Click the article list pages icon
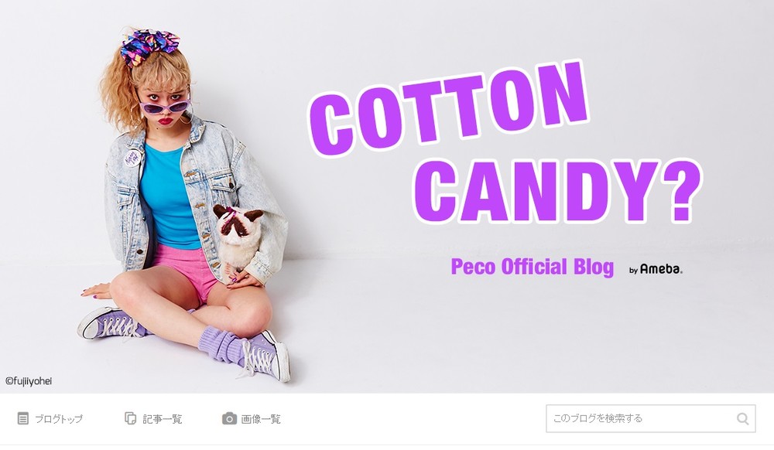 (x=130, y=418)
